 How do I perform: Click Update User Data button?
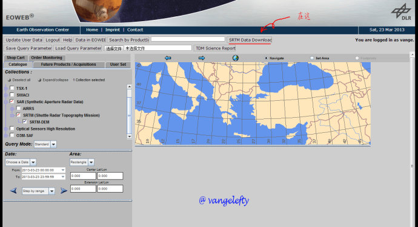[x=24, y=40]
